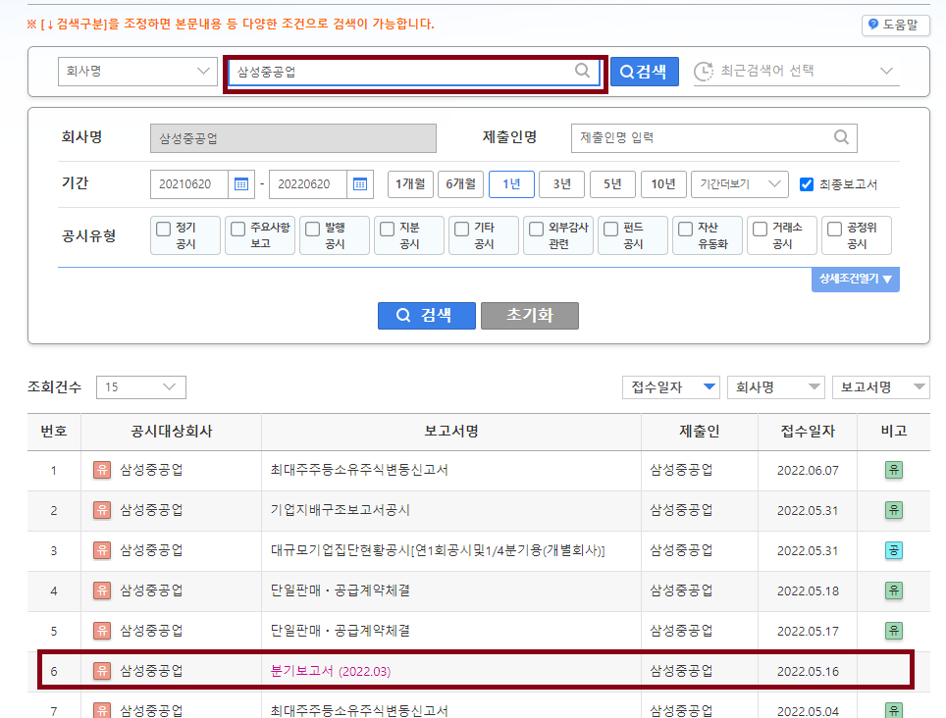Screen dimensions: 946x718
Task: Select the 6개월 period option
Action: click(x=461, y=183)
